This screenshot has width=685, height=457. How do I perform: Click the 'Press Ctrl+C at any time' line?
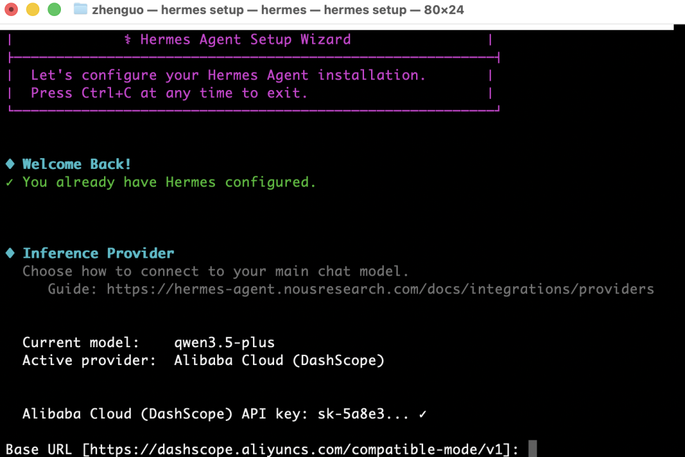169,93
